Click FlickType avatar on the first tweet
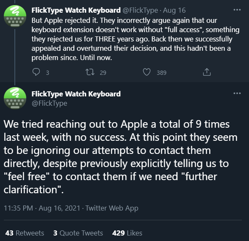The width and height of the screenshot is (249, 241). 15,16
